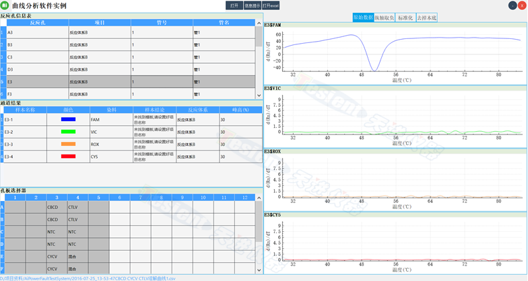Click the green app logo icon

coord(5,5)
